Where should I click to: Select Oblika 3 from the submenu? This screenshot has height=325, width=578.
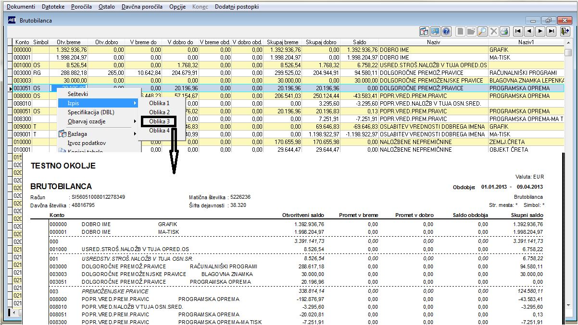159,121
